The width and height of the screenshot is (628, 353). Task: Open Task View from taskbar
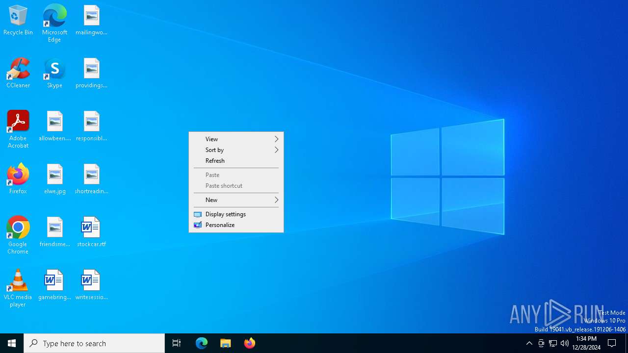click(177, 343)
